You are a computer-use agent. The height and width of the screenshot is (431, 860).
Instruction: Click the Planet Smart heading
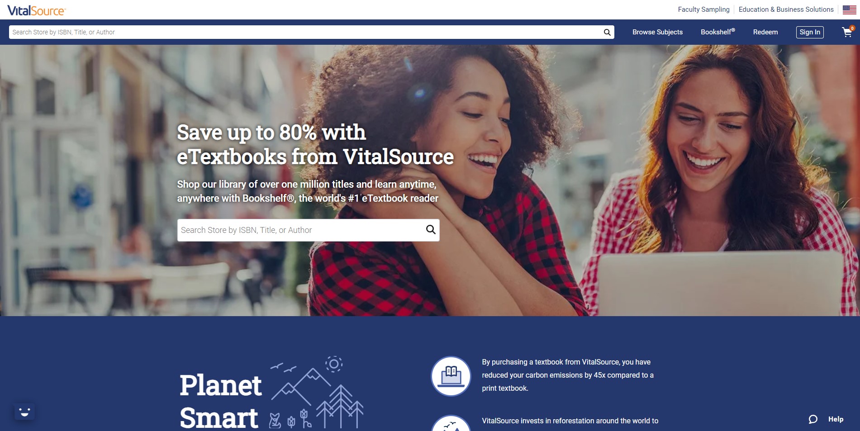220,401
